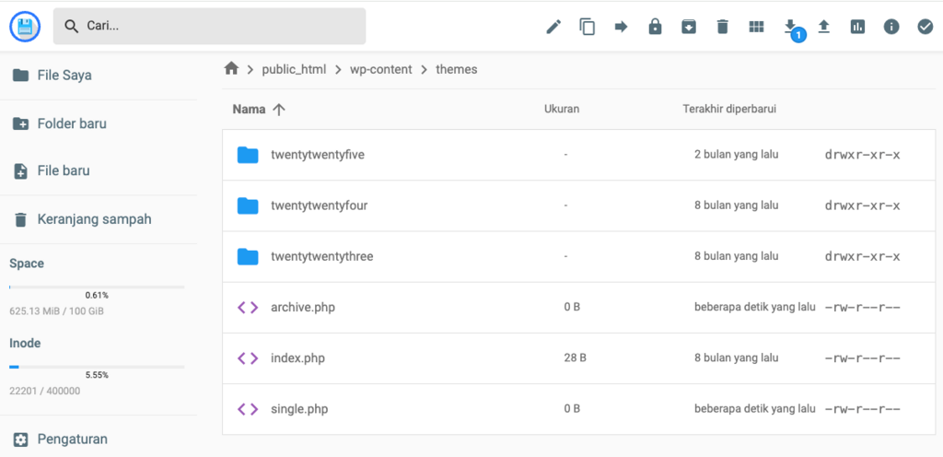Image resolution: width=943 pixels, height=457 pixels.
Task: Select the archive.php file name
Action: point(303,307)
